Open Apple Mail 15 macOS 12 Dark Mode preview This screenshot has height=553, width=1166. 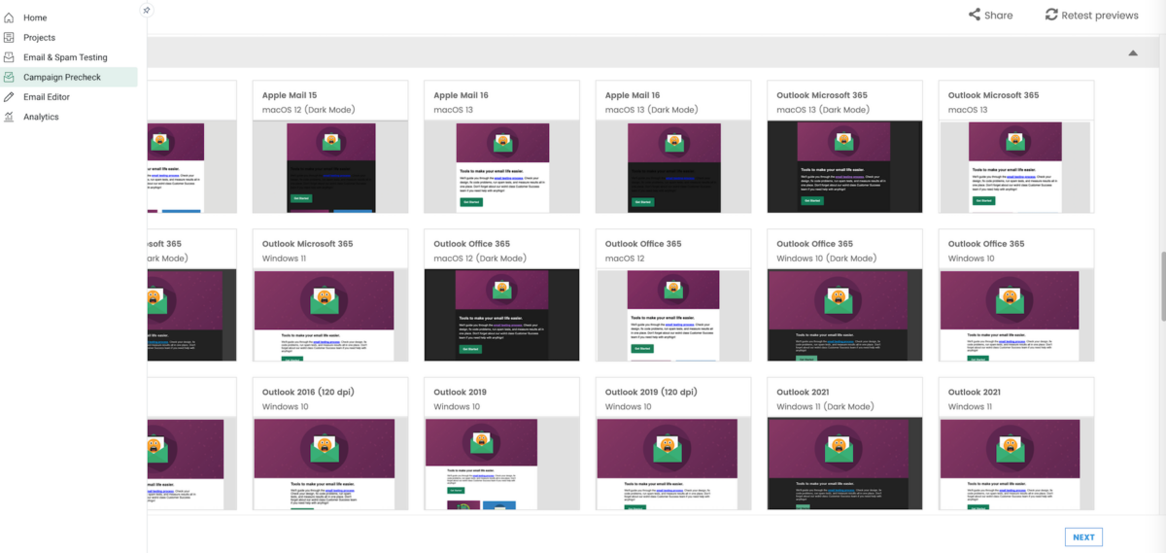click(329, 165)
